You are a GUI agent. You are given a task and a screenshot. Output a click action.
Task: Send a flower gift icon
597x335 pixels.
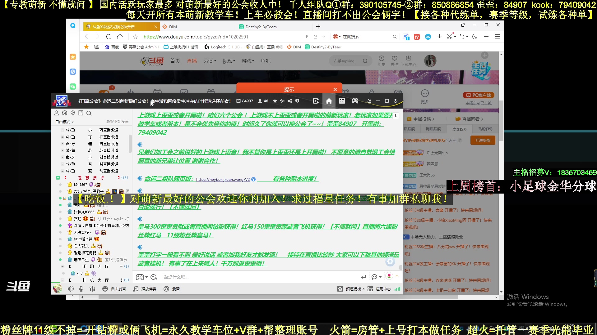389,276
